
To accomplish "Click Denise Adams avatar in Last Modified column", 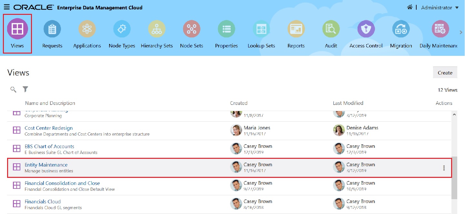I will click(x=339, y=130).
